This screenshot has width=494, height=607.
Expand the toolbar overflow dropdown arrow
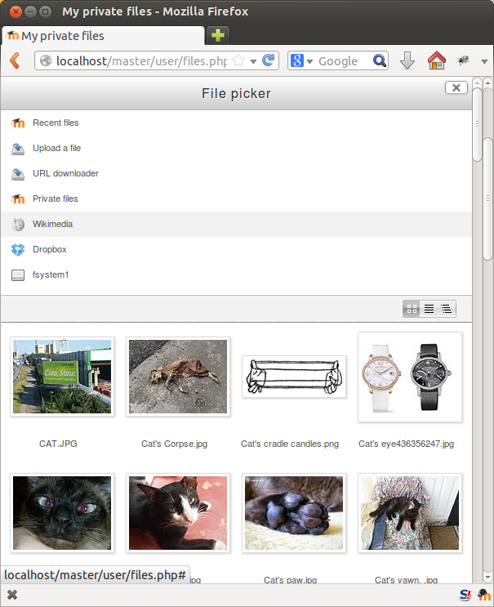[484, 61]
